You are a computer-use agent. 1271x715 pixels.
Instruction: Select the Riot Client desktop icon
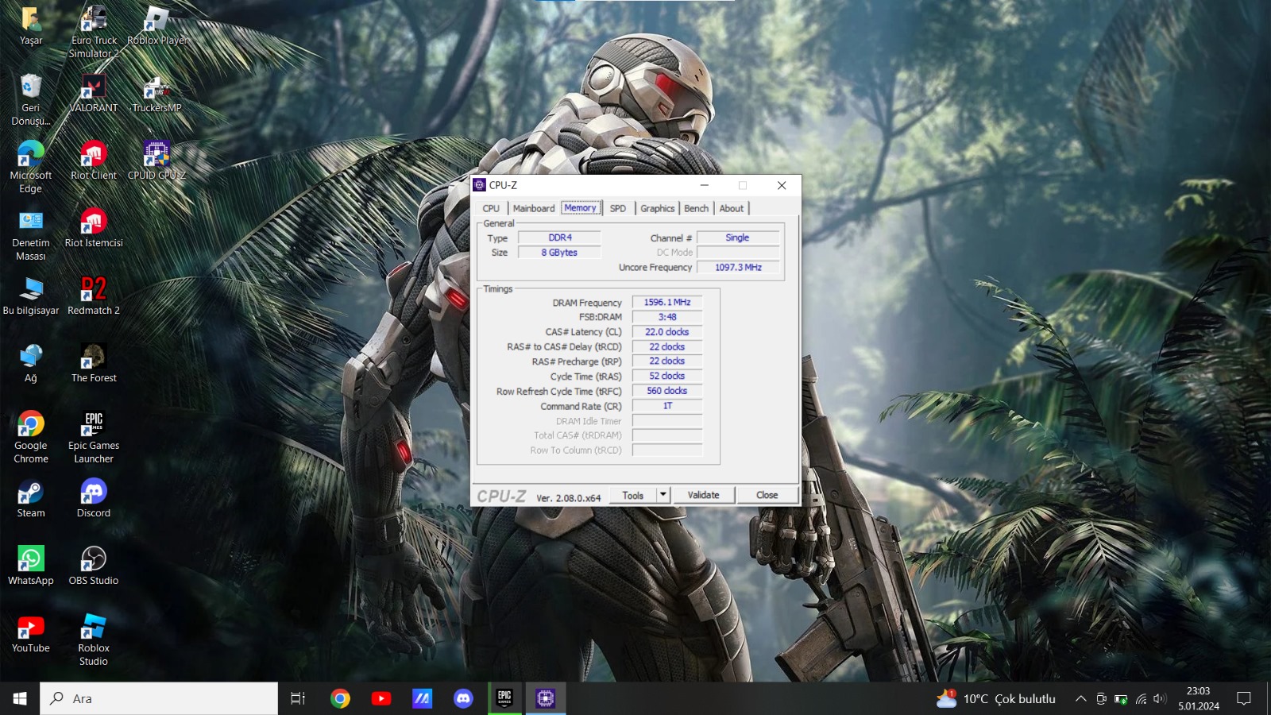pyautogui.click(x=94, y=161)
